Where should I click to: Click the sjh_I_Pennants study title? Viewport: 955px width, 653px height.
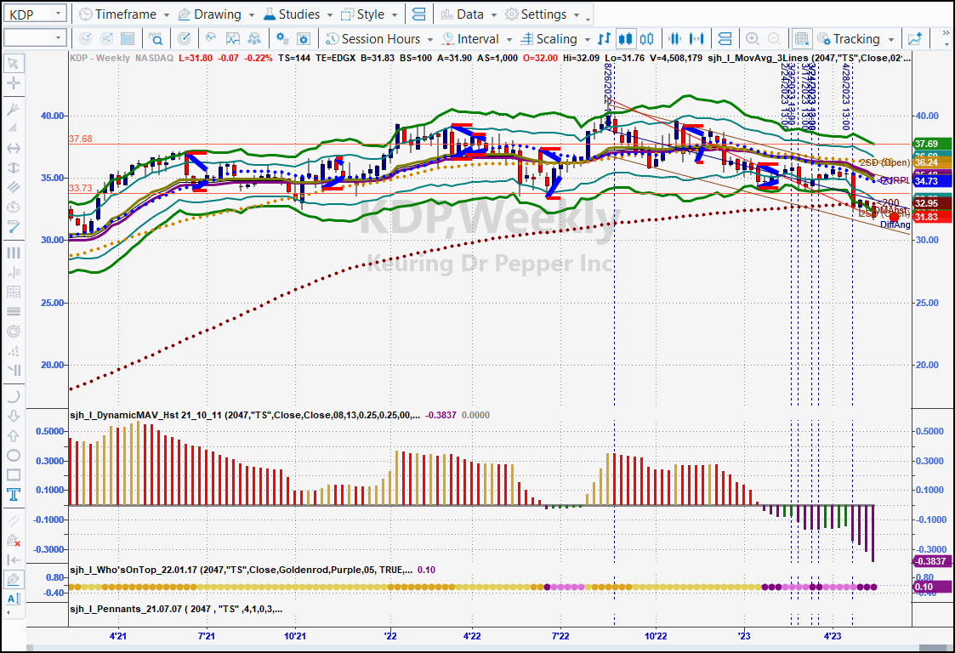tap(176, 609)
